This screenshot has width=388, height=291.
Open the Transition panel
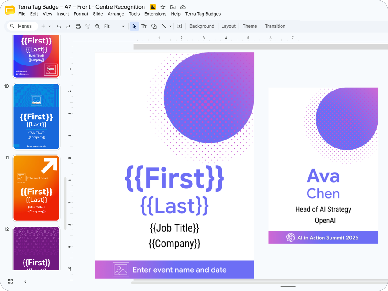(275, 26)
